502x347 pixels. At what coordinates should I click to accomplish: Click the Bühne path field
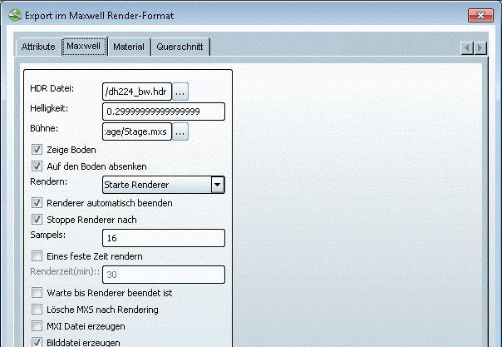click(x=137, y=131)
